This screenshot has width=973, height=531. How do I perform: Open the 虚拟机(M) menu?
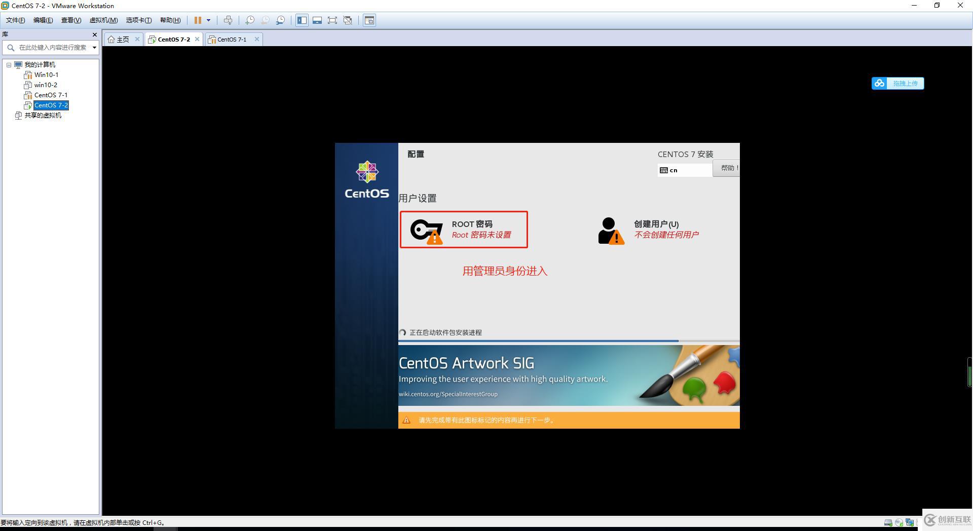click(x=103, y=20)
